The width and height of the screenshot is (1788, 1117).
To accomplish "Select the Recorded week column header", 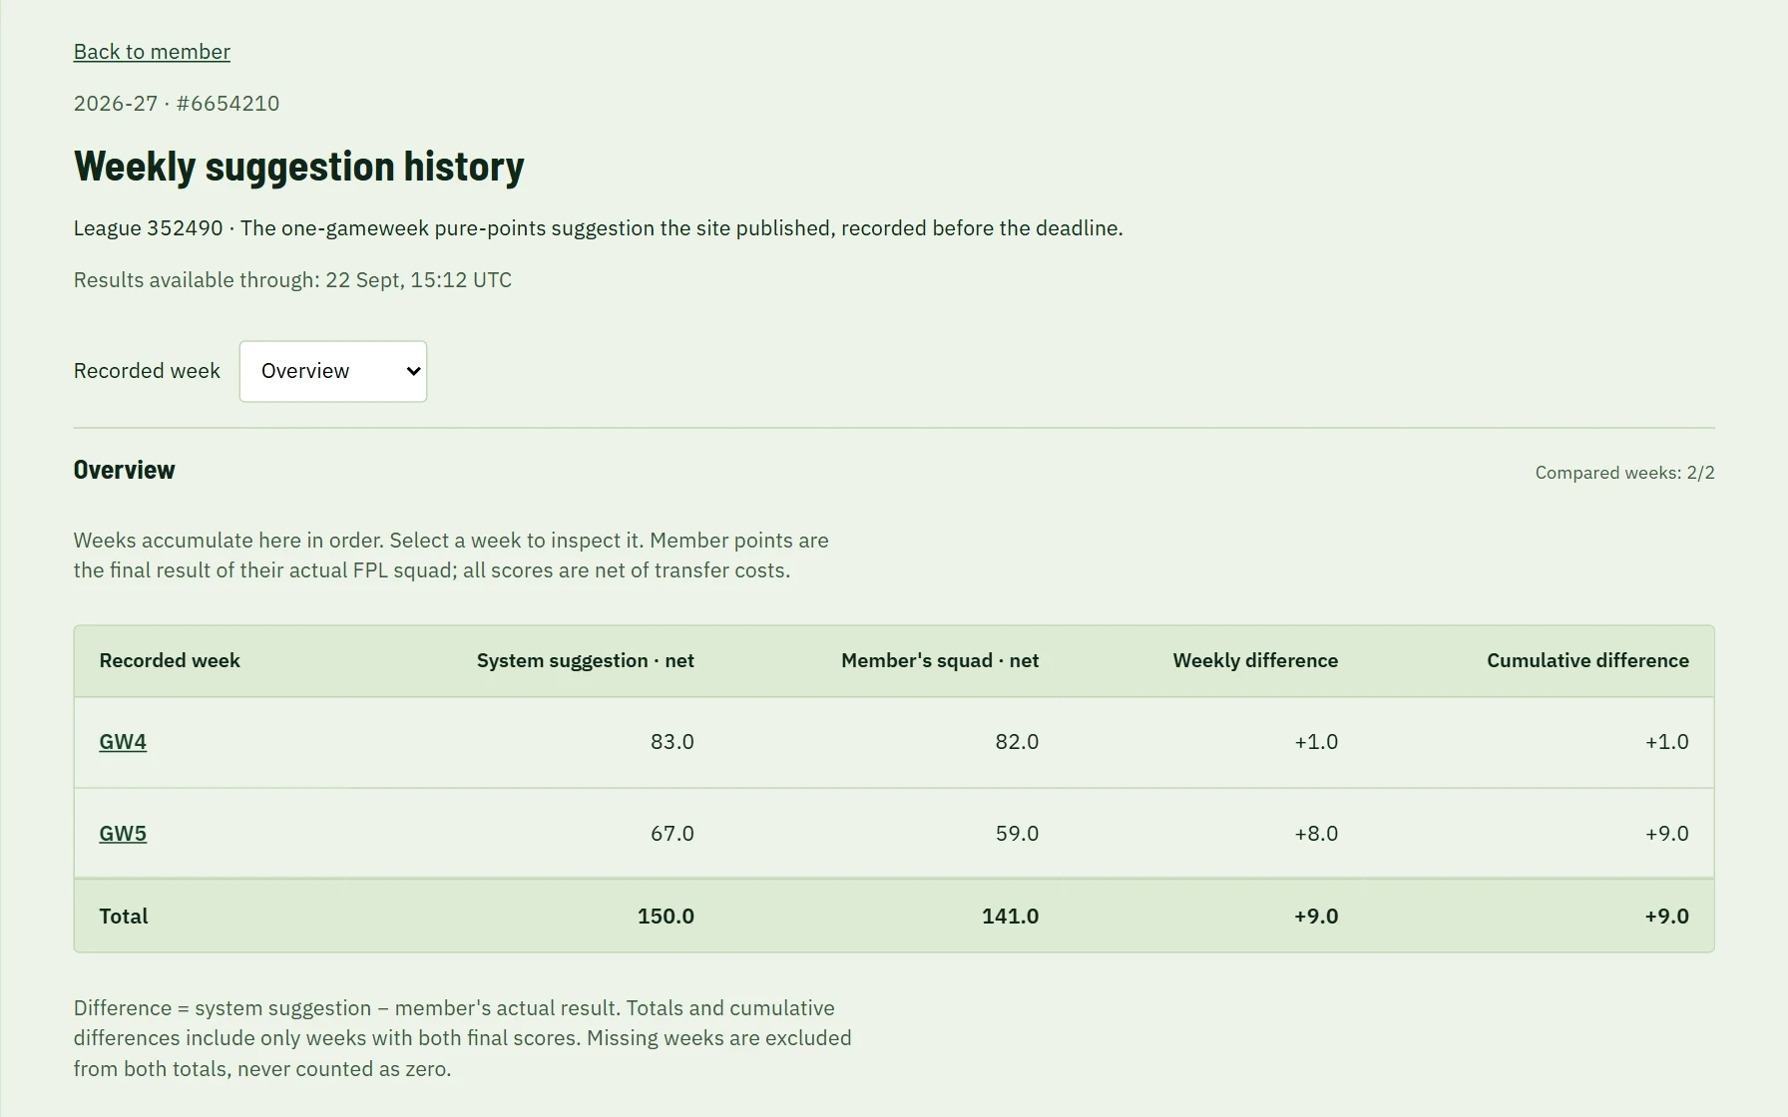I will tap(170, 660).
